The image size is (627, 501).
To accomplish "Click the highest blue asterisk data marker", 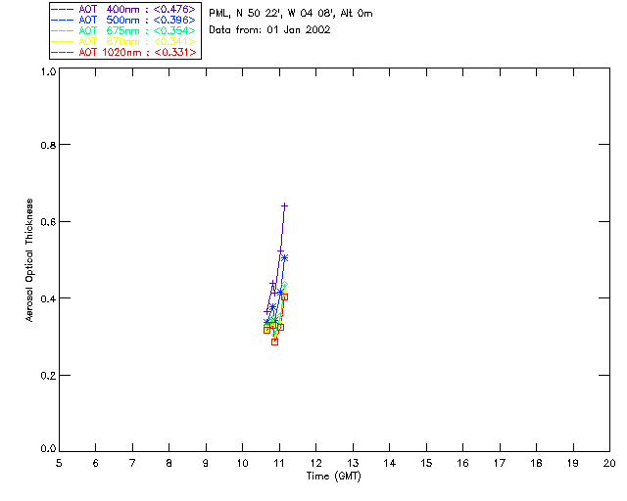I will [x=284, y=258].
